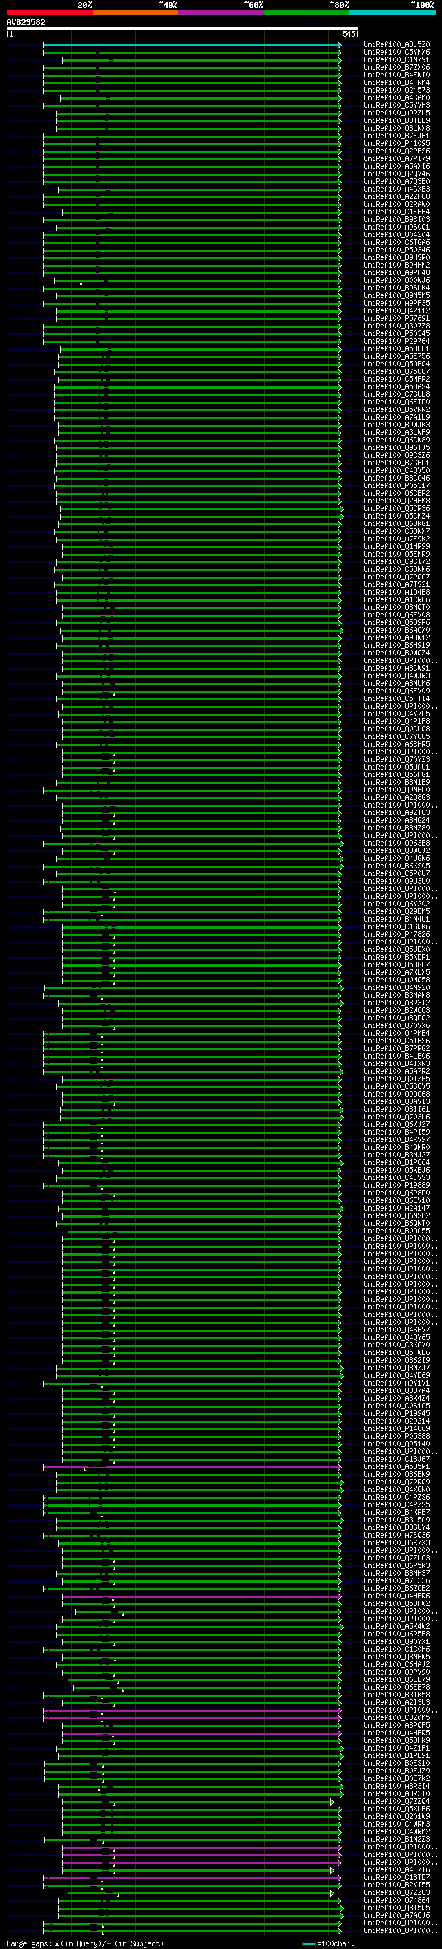The width and height of the screenshot is (442, 1949).
Task: Open hit UniRef100_C1N791
Action: click(x=396, y=59)
